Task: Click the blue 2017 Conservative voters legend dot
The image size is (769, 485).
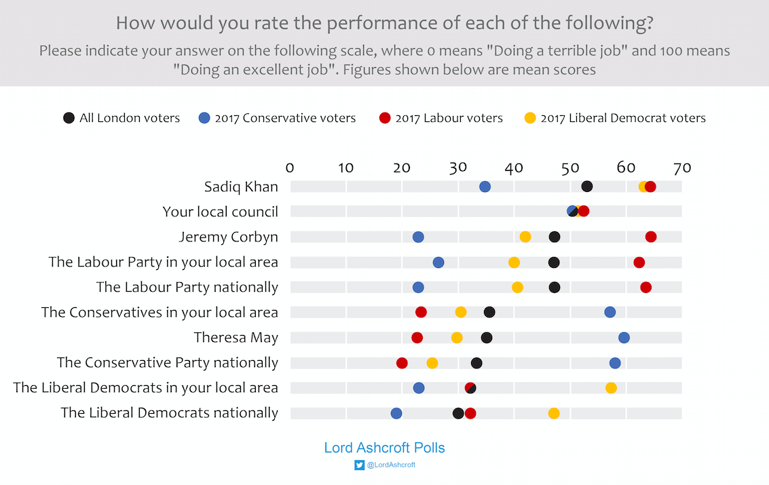Action: tap(204, 118)
